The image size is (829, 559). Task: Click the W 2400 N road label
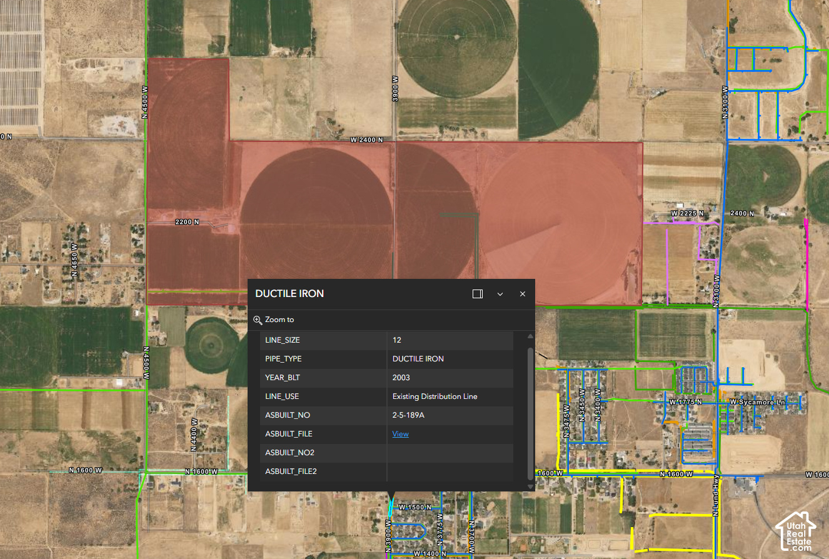click(x=366, y=139)
